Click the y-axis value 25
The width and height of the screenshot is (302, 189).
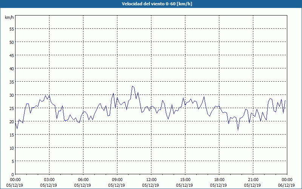(12, 108)
